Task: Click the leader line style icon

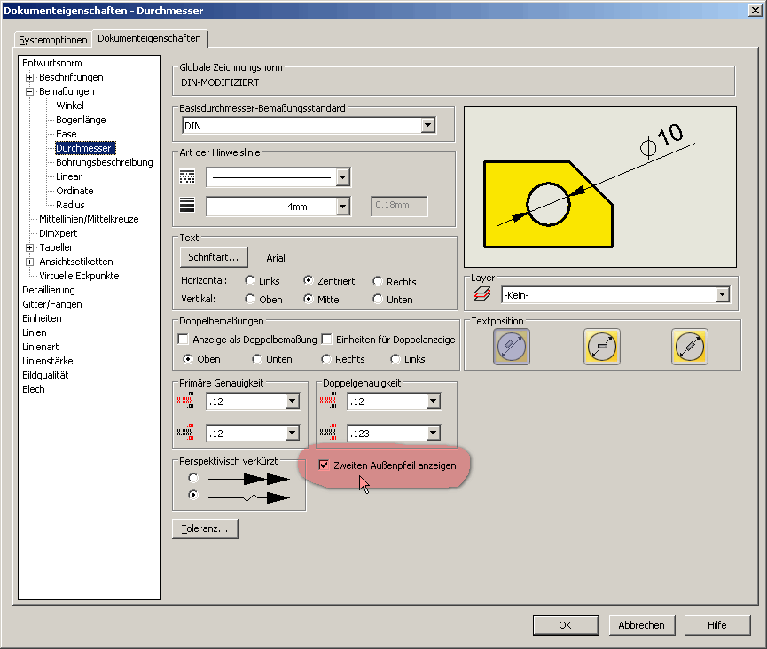Action: (x=187, y=177)
